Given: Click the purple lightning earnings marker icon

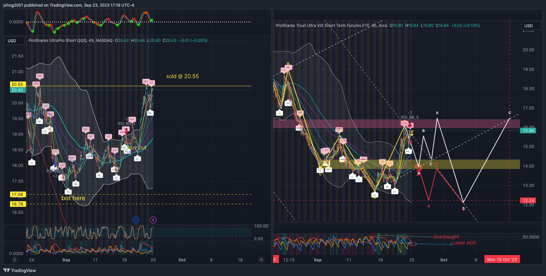Looking at the screenshot, I should click(x=153, y=220).
